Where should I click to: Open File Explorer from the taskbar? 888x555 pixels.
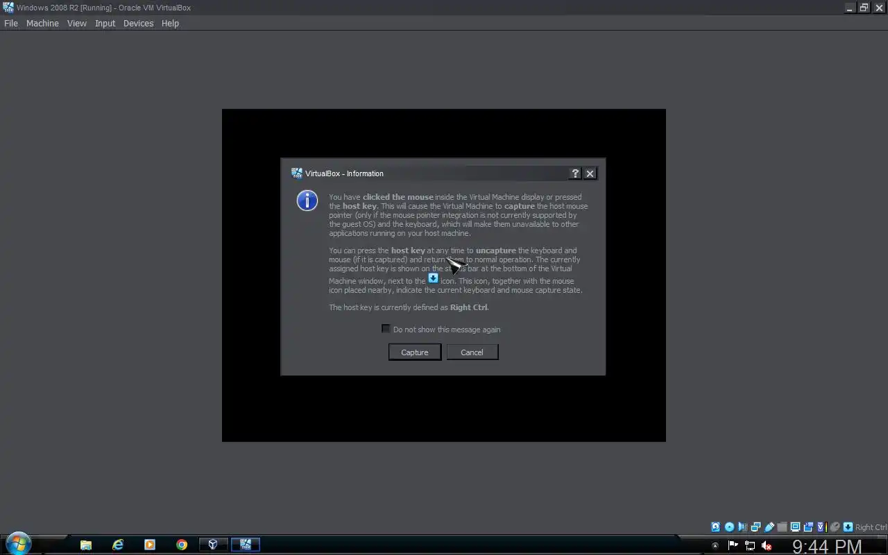tap(86, 545)
